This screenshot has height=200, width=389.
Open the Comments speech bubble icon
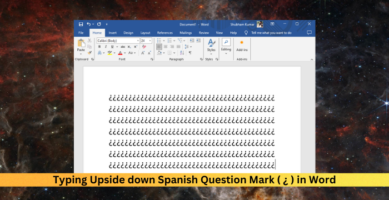[x=309, y=33]
